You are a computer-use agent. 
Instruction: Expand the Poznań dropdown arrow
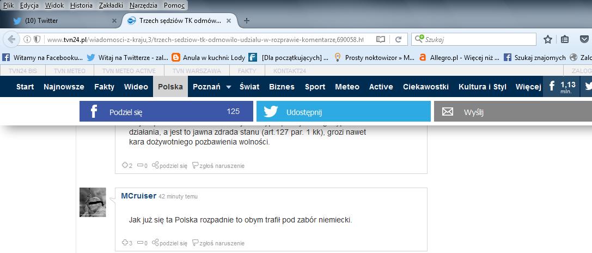pyautogui.click(x=228, y=87)
